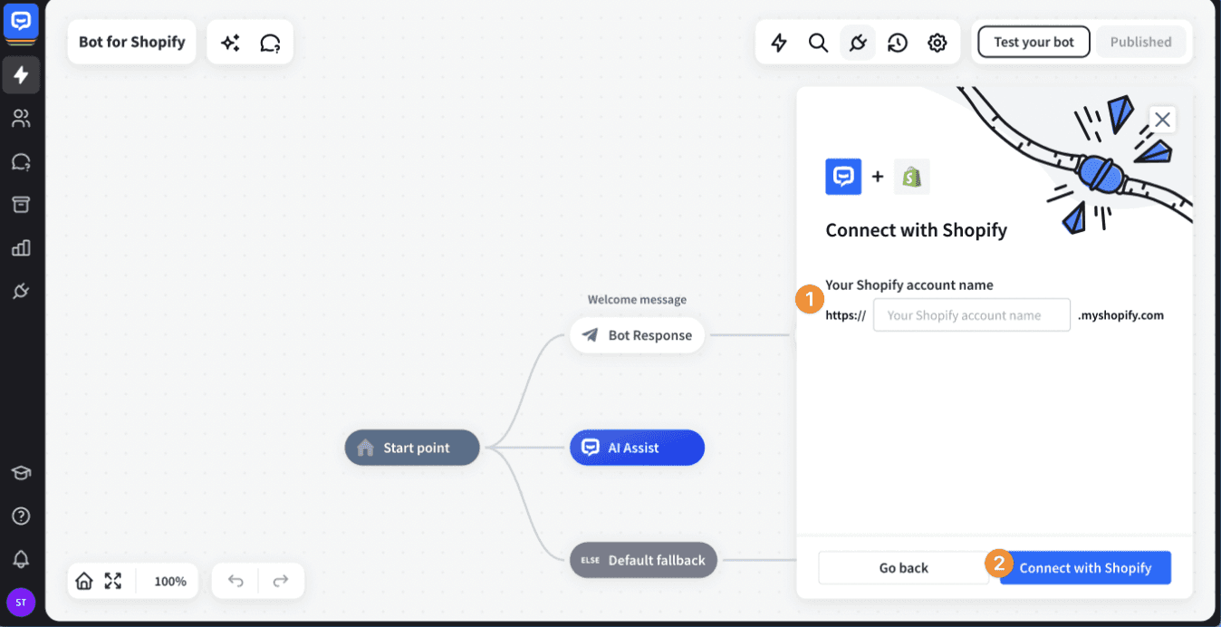1221x627 pixels.
Task: Open the lightning bolt Chatbots section in sidebar
Action: 21,75
